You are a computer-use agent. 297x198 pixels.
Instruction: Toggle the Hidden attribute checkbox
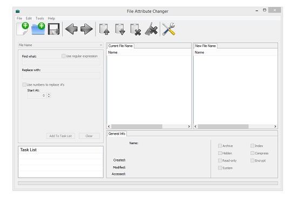(x=220, y=153)
